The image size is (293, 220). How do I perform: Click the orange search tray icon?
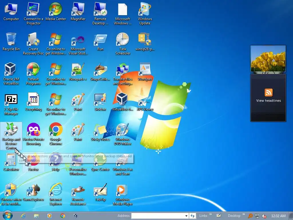250,216
